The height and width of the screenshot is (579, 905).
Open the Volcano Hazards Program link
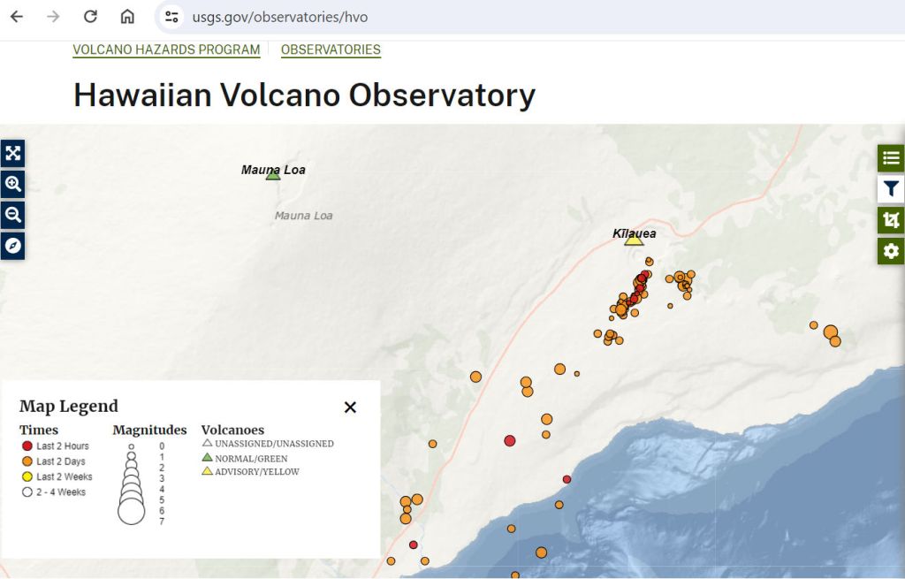[166, 50]
